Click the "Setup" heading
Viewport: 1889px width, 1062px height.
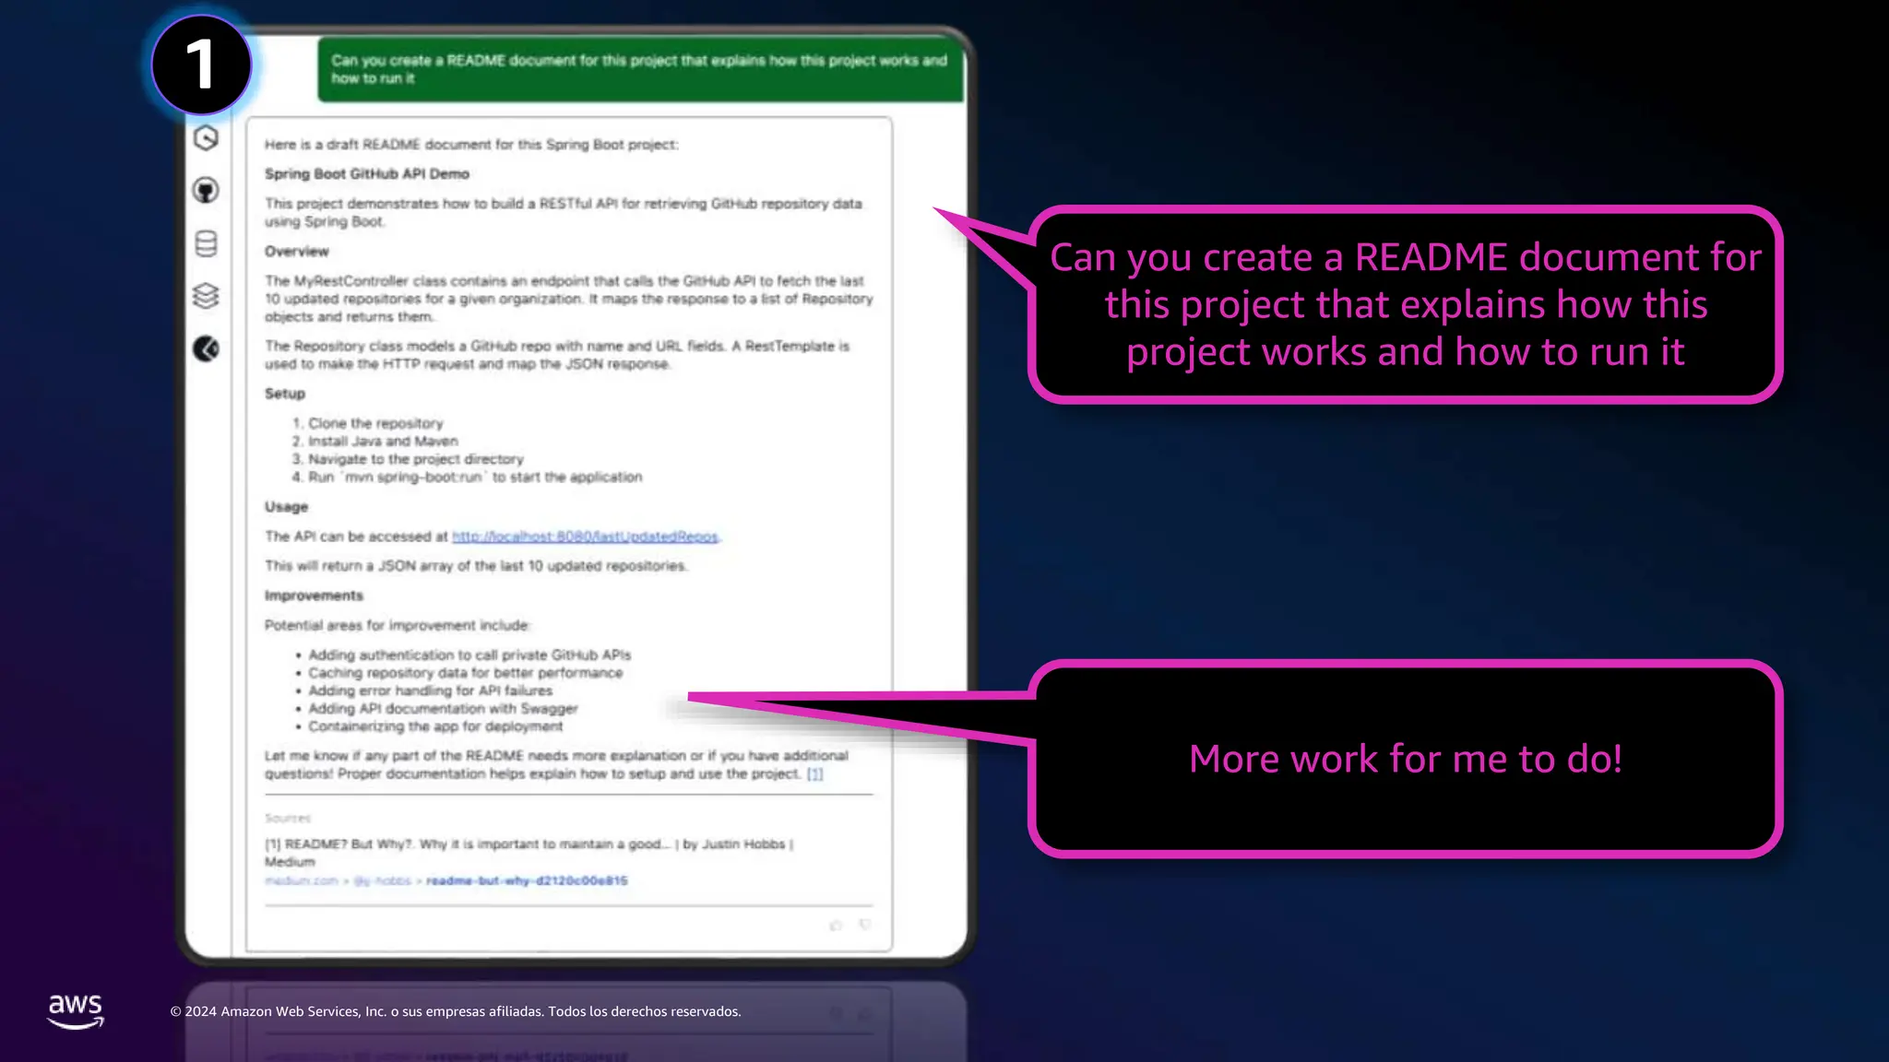[x=284, y=394]
